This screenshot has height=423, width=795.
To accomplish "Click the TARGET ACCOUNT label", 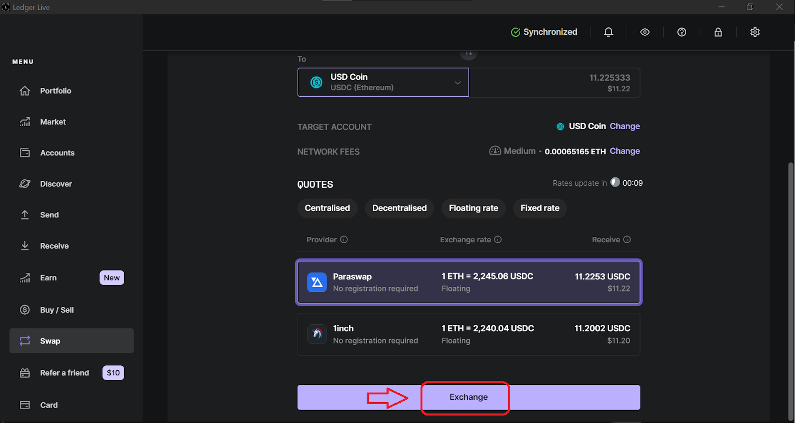I will 334,127.
